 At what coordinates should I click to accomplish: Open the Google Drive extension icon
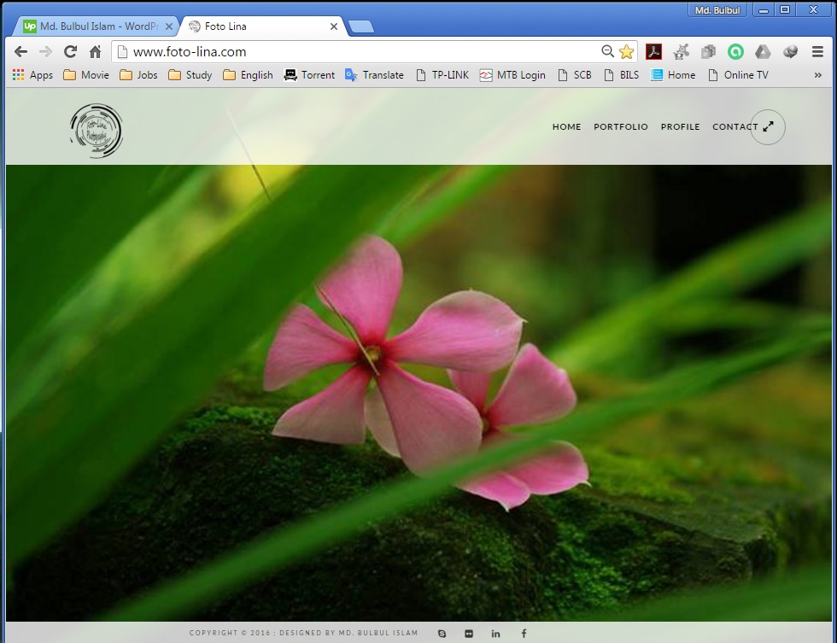(x=763, y=52)
